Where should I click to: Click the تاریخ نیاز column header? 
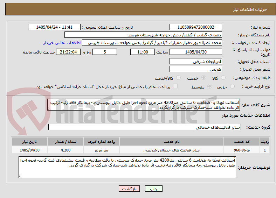(29, 142)
